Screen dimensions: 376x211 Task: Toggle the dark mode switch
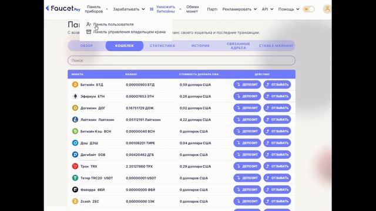coord(308,9)
